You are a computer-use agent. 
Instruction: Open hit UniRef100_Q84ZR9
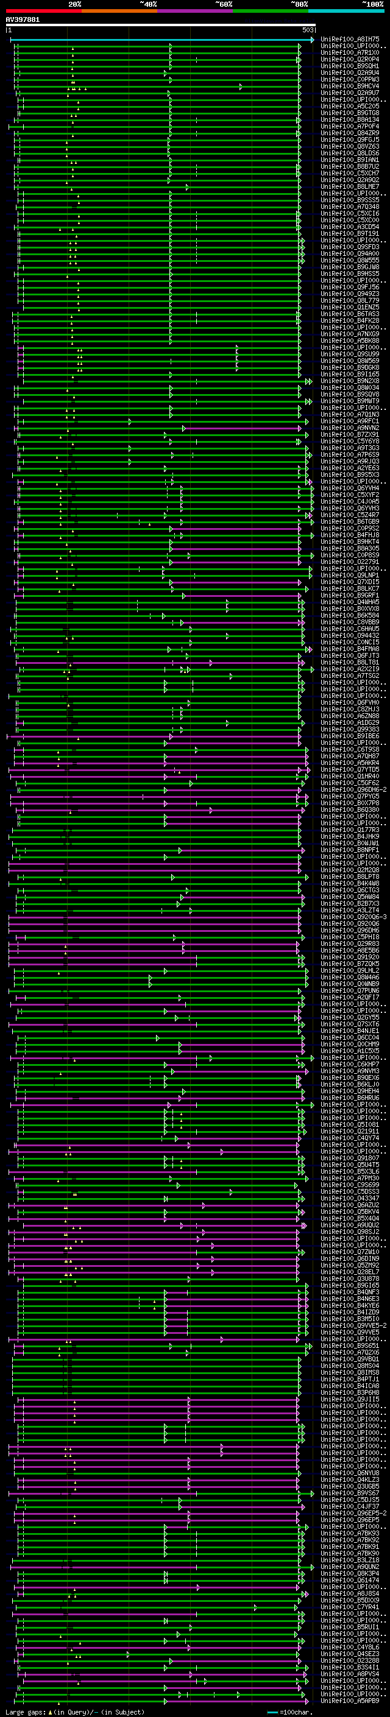point(350,133)
